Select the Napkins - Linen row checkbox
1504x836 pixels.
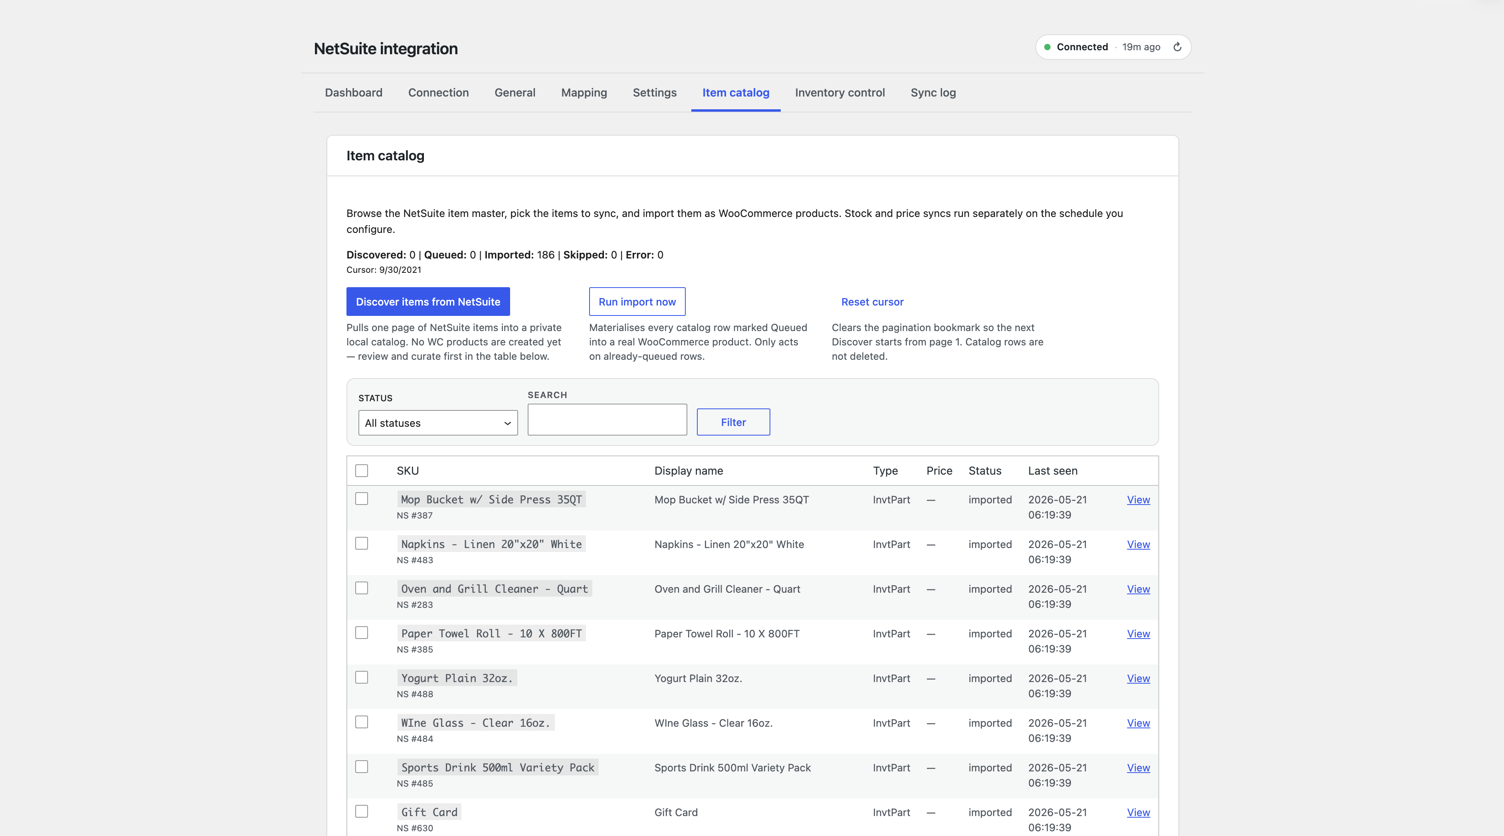362,544
